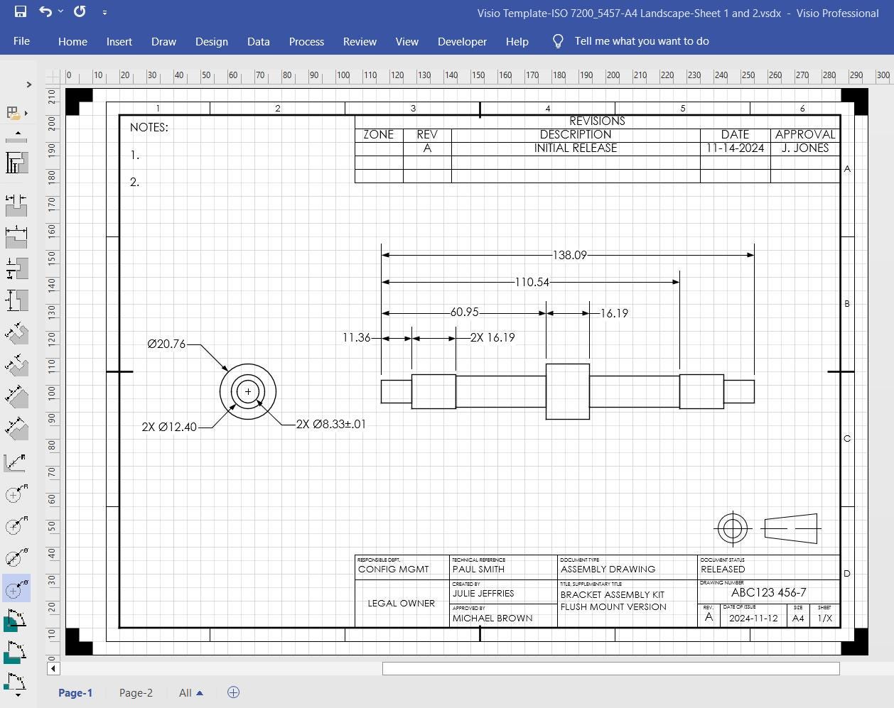Select the 138.09 dimension text
Screen dimensions: 894x708
coord(569,255)
